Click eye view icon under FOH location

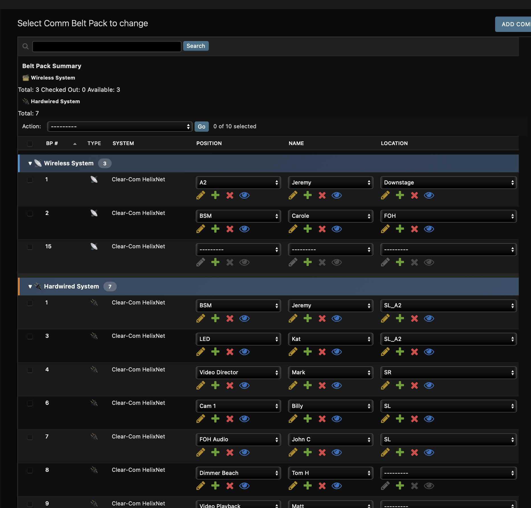pyautogui.click(x=429, y=229)
